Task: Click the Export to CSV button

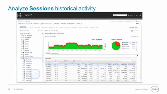Action: click(77, 61)
